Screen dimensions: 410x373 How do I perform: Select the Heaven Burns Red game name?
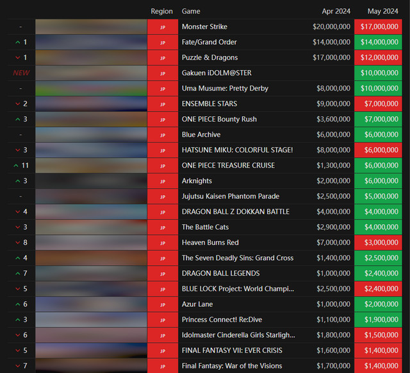210,243
